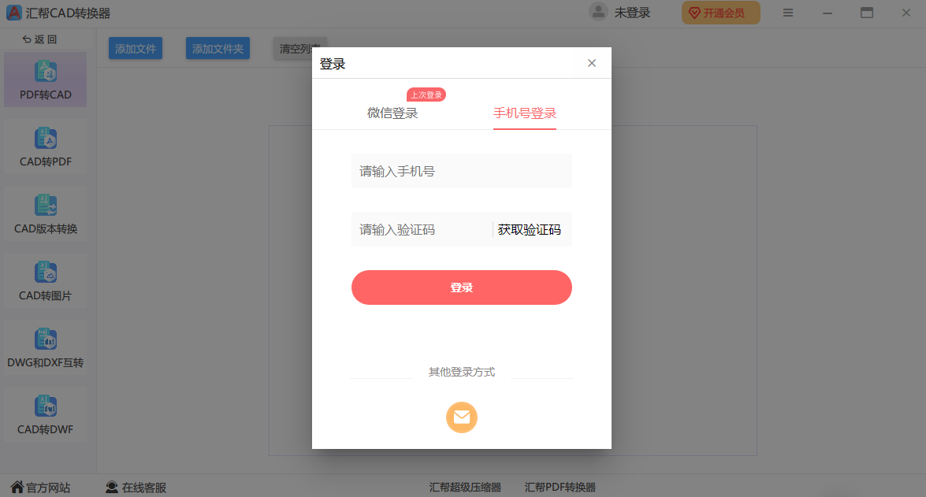Image resolution: width=926 pixels, height=497 pixels.
Task: Open the CAD版本转换 tool
Action: [46, 213]
